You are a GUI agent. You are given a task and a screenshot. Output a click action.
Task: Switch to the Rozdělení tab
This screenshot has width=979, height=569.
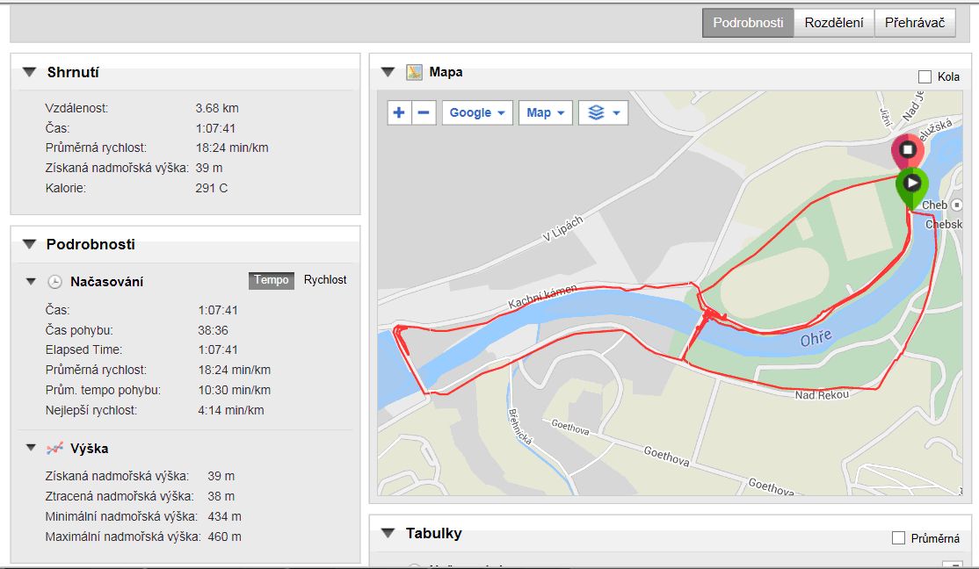coord(833,23)
